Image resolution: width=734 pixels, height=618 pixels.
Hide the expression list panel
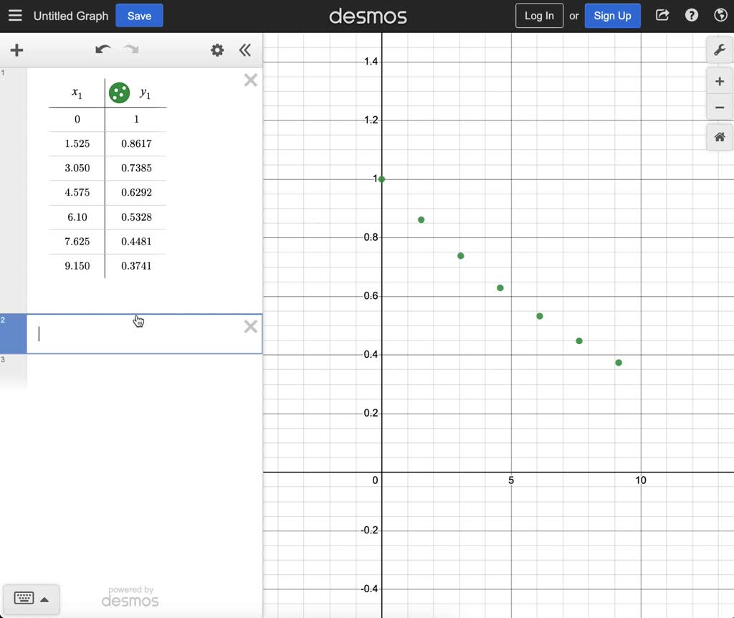point(245,50)
